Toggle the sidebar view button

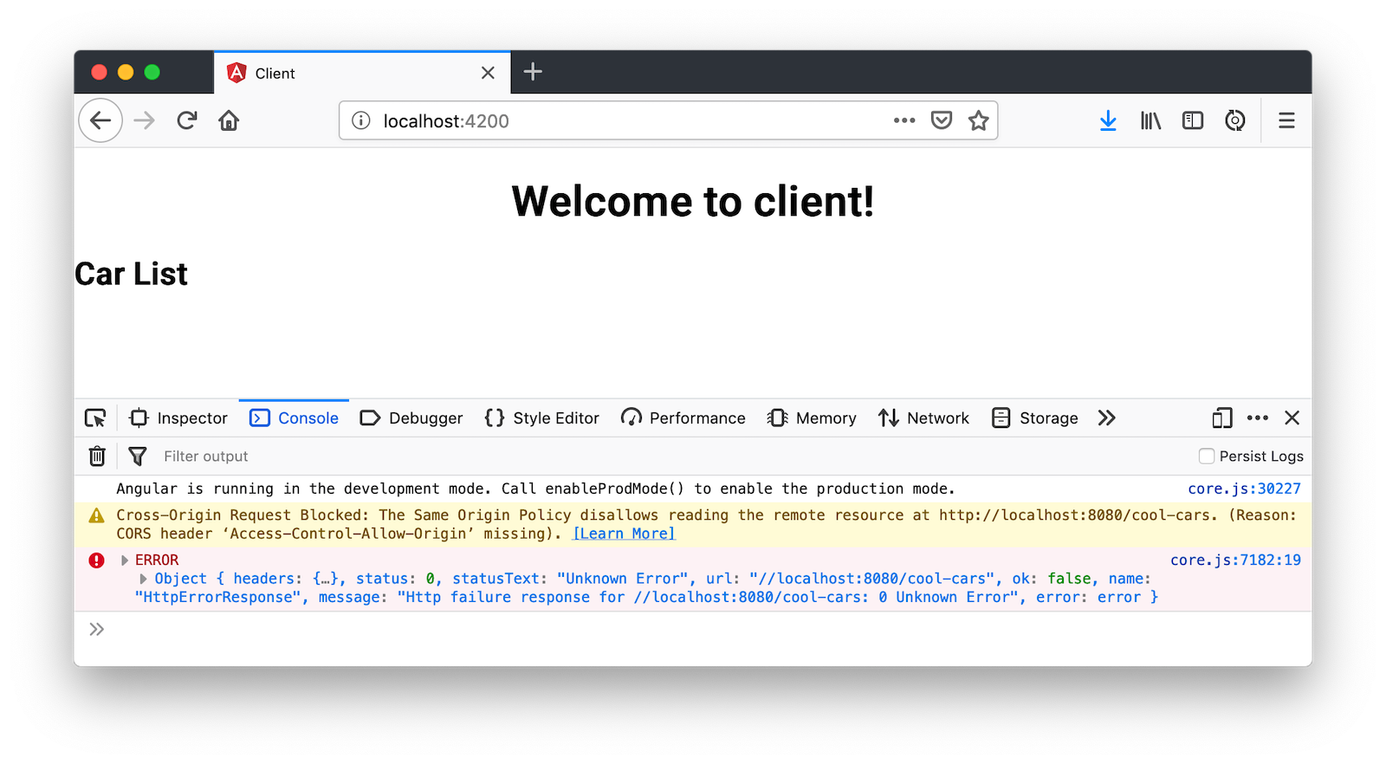pos(1193,121)
